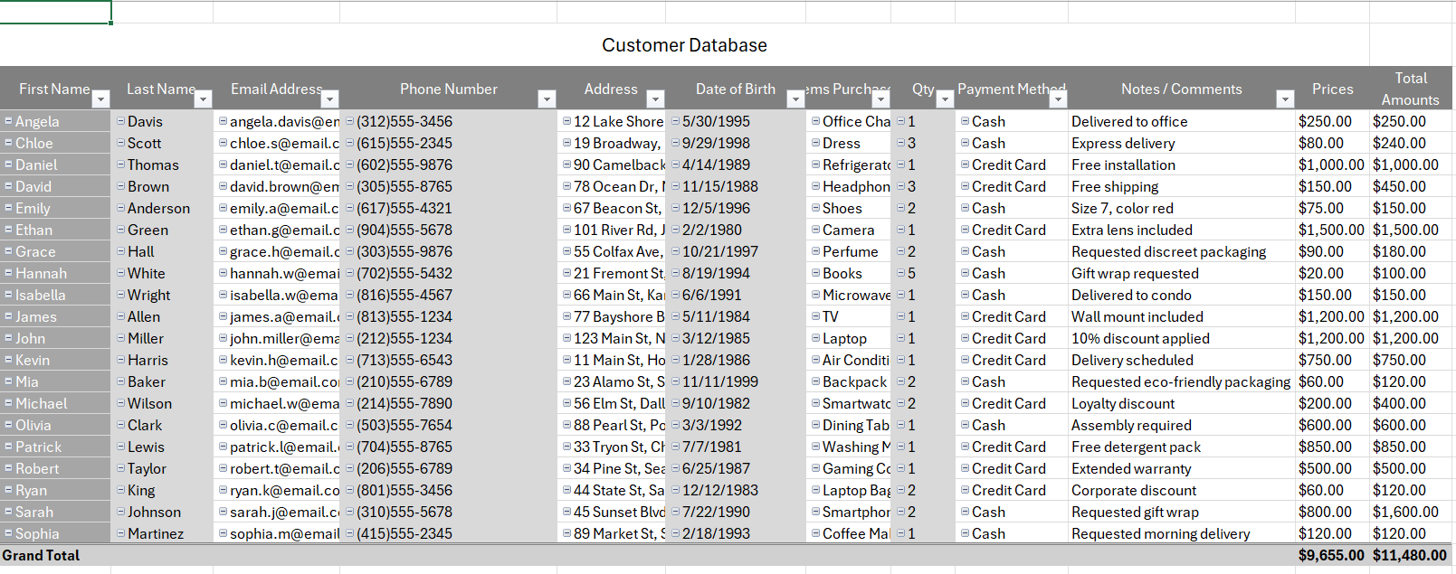Collapse the group beside address 12 Lake Shore
This screenshot has width=1456, height=574.
click(566, 120)
